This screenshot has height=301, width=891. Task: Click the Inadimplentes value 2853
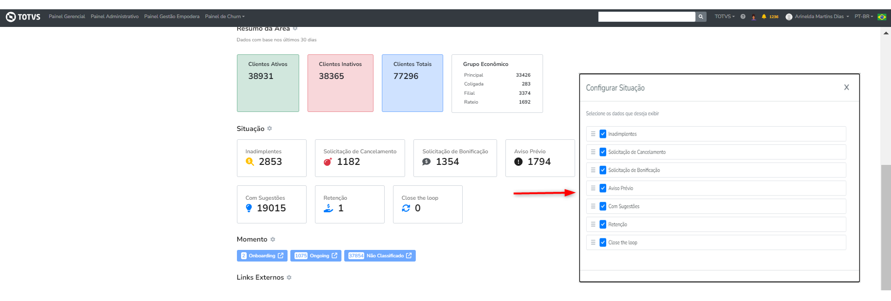[x=270, y=162]
